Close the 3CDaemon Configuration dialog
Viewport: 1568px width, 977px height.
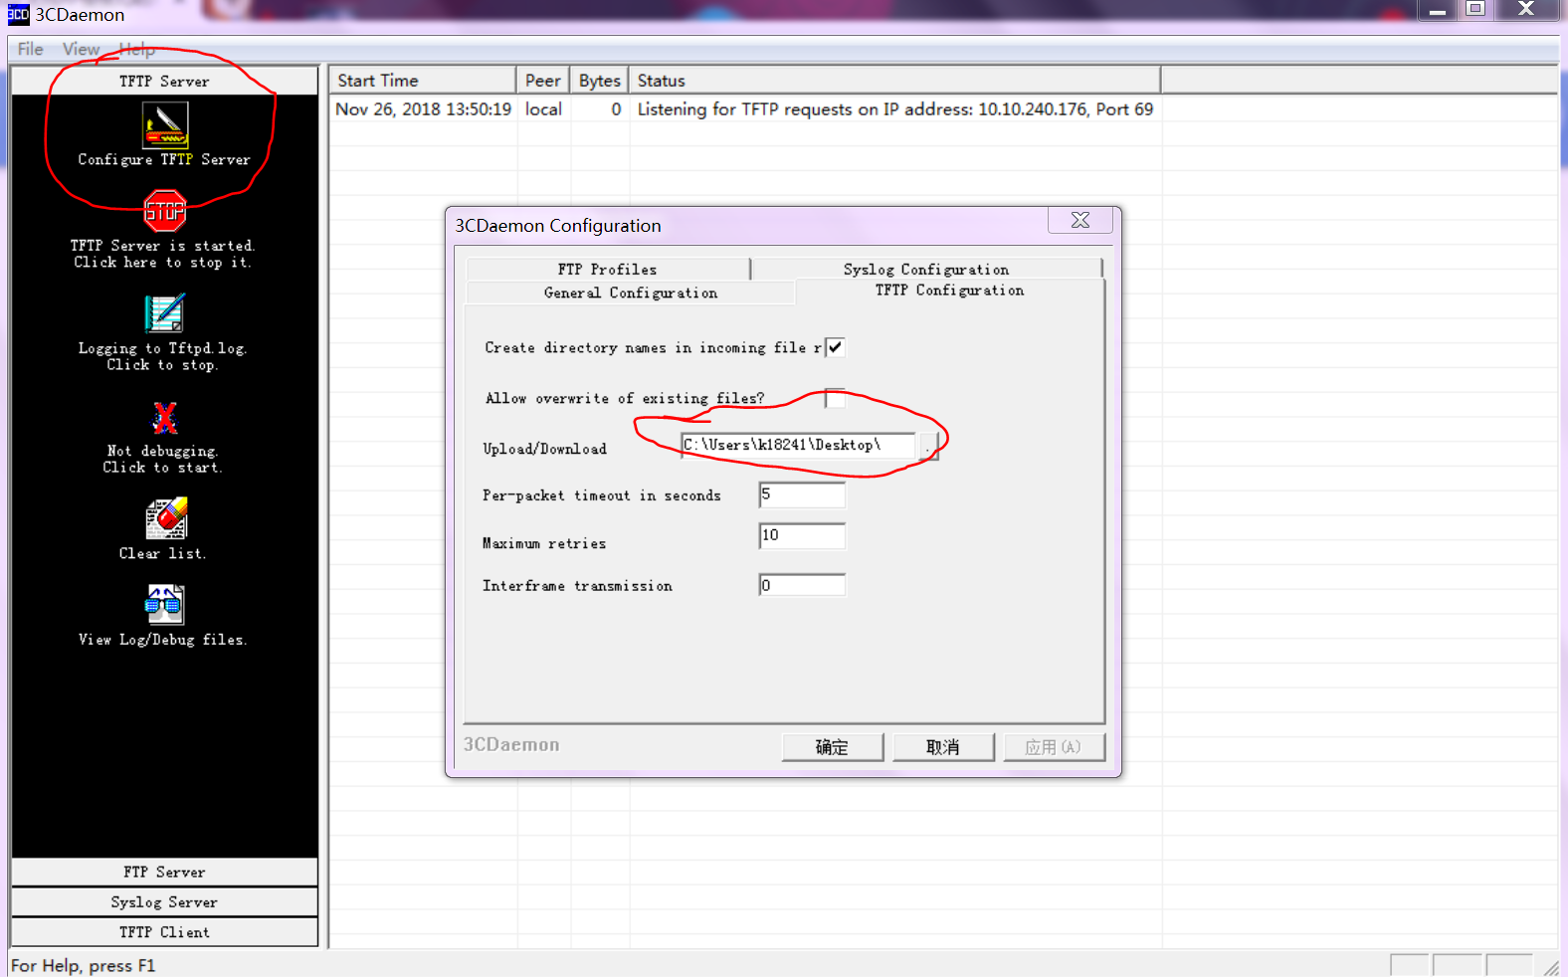pyautogui.click(x=1080, y=220)
